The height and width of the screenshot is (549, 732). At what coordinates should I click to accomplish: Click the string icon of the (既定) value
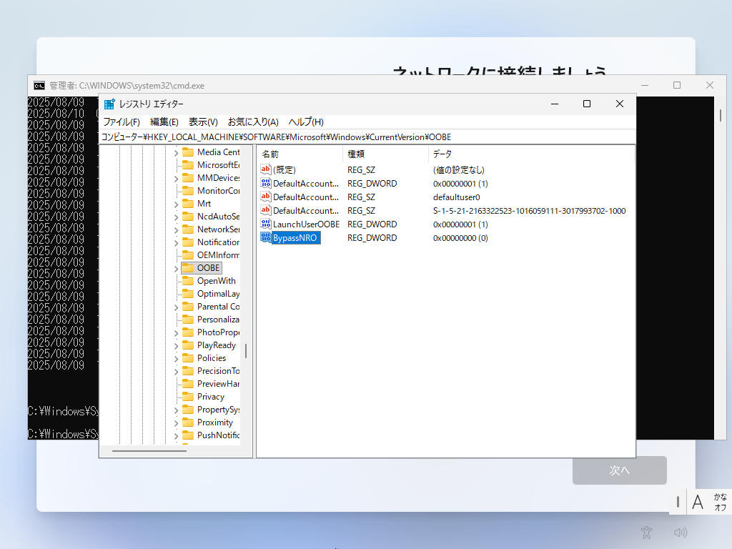[266, 169]
